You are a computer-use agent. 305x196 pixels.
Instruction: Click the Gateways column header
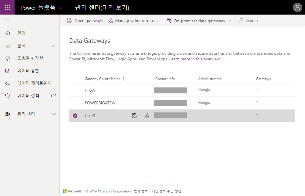(x=263, y=79)
